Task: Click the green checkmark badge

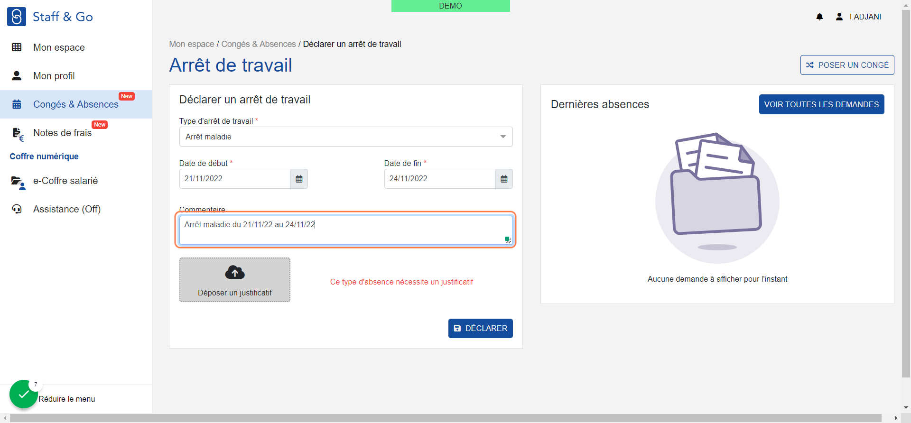Action: 23,394
